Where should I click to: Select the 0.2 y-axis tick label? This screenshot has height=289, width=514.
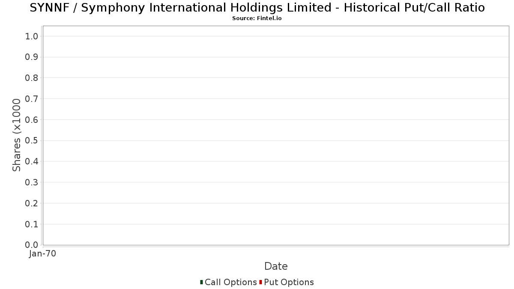(32, 203)
